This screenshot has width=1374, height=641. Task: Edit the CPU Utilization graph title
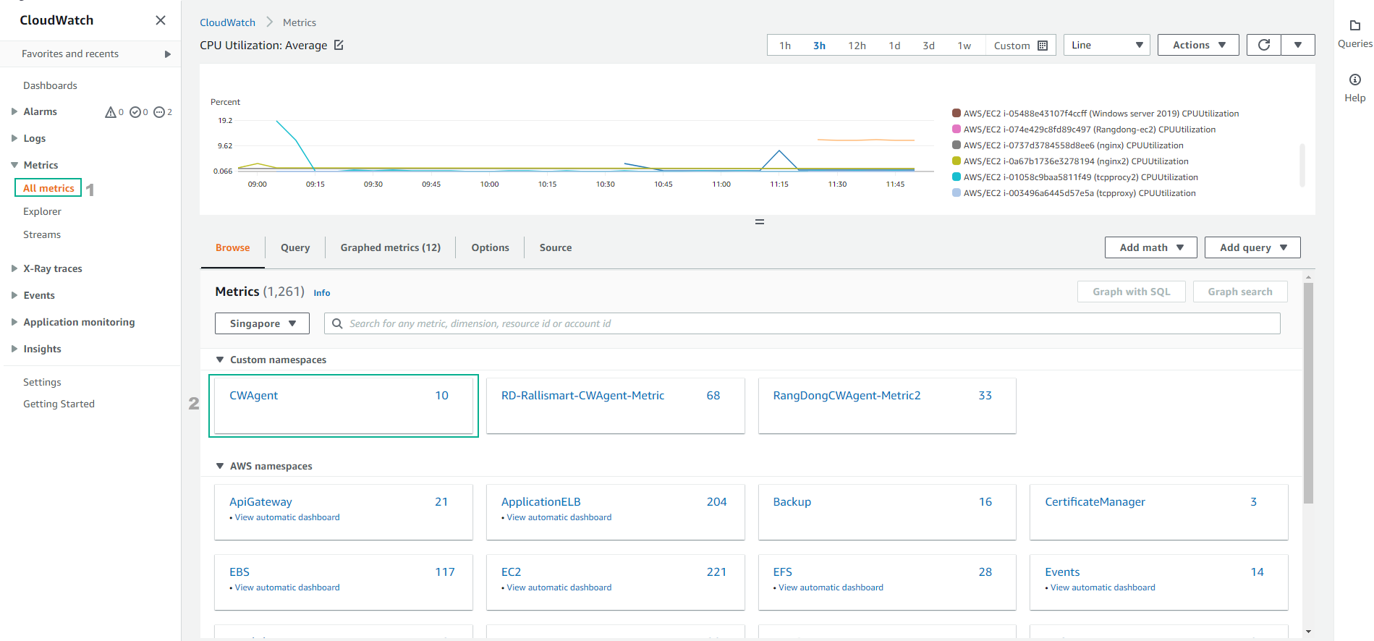click(339, 45)
